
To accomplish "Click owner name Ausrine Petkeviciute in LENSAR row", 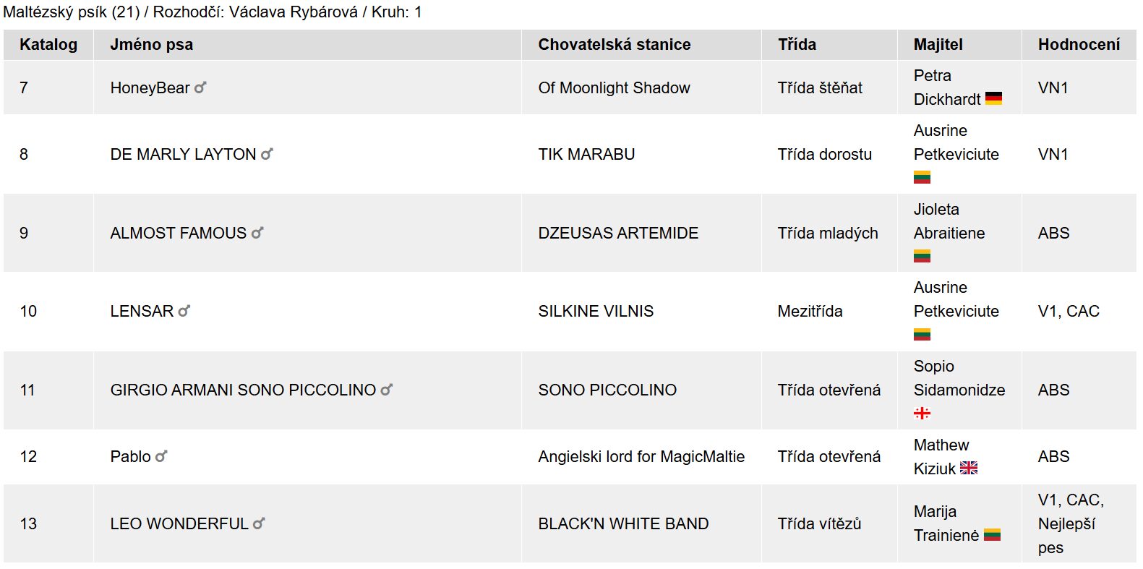I will click(956, 299).
